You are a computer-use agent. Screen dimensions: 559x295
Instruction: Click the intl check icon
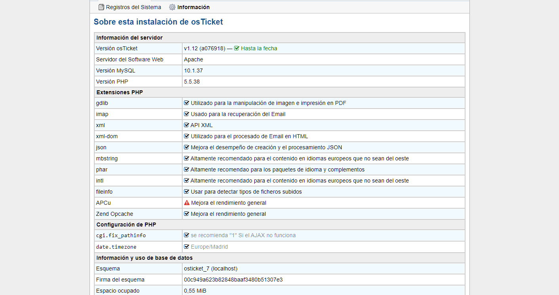(187, 181)
